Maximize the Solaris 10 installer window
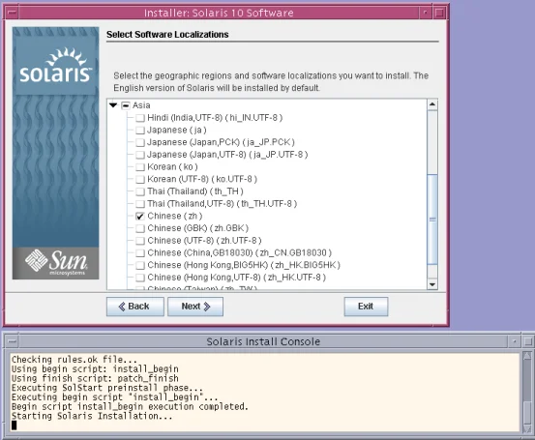 (439, 13)
